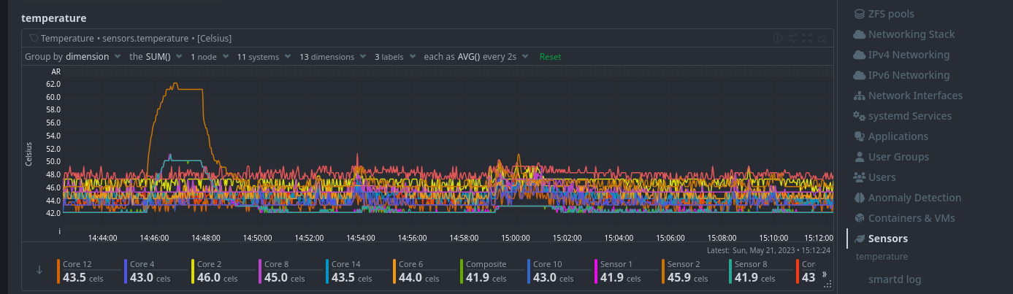Image resolution: width=1013 pixels, height=294 pixels.
Task: Go to Network Interfaces section
Action: click(x=914, y=96)
